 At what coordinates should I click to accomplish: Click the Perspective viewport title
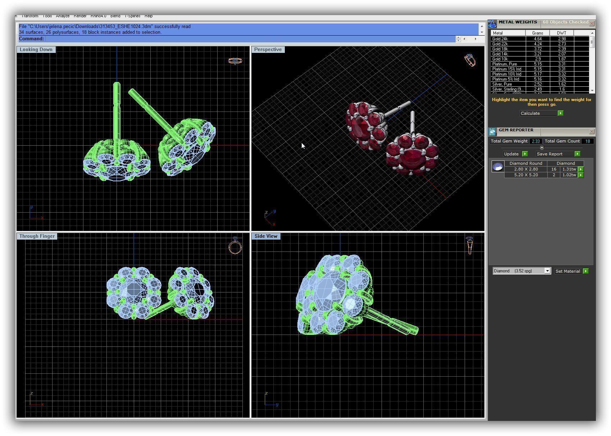(268, 49)
